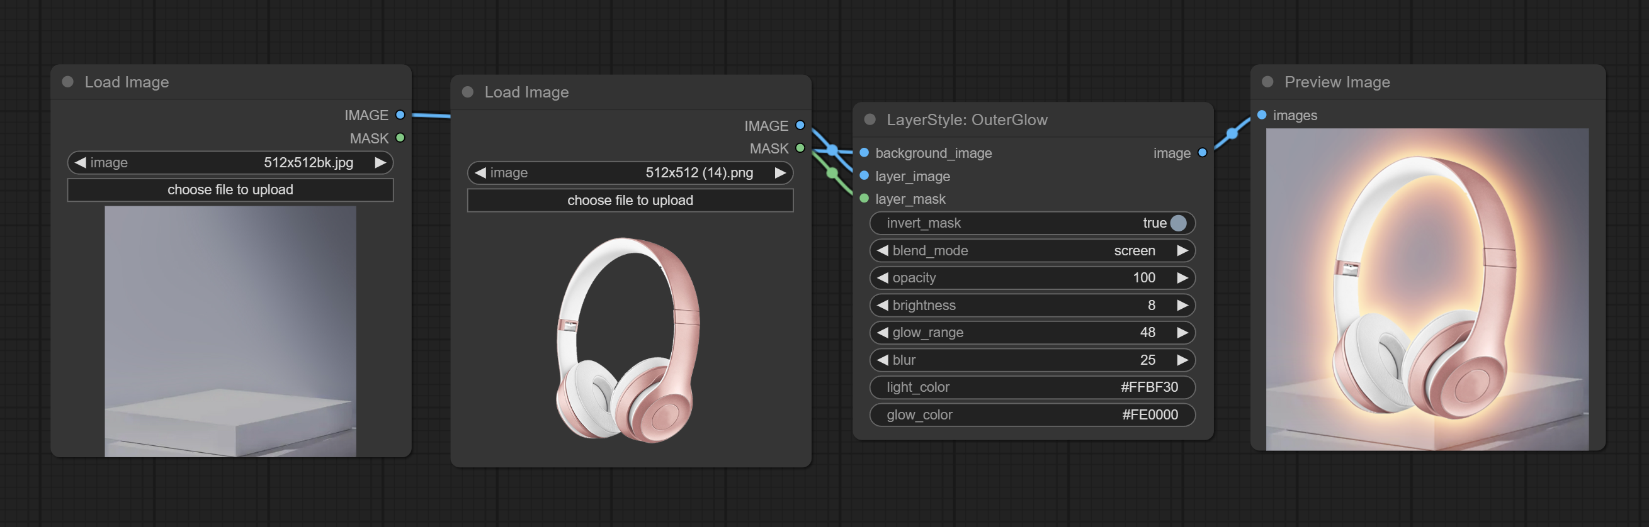Screen dimensions: 1649x527
Task: Click IMAGE output port of 512x512bk.jpg node
Action: tap(400, 115)
